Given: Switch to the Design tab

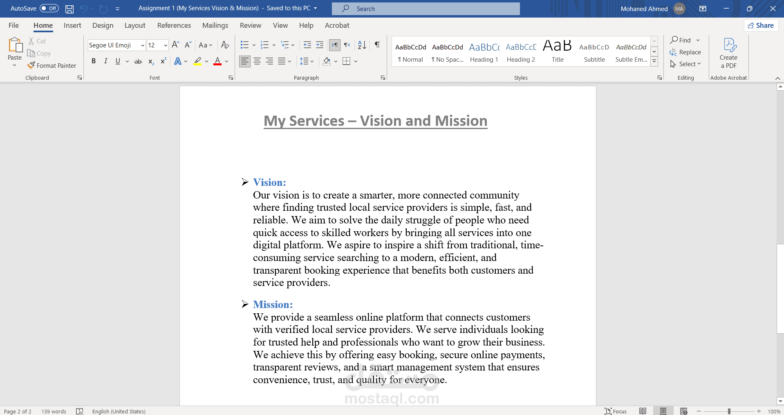Looking at the screenshot, I should coord(103,25).
